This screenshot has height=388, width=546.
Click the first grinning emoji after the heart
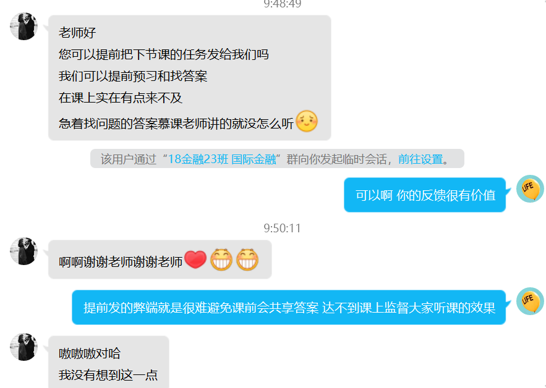[221, 259]
